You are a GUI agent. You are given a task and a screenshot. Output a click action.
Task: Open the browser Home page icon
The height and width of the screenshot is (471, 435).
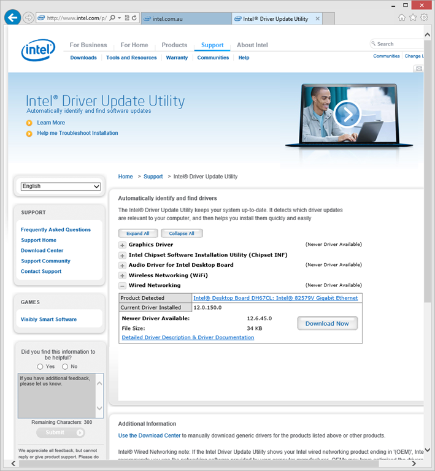pos(402,18)
